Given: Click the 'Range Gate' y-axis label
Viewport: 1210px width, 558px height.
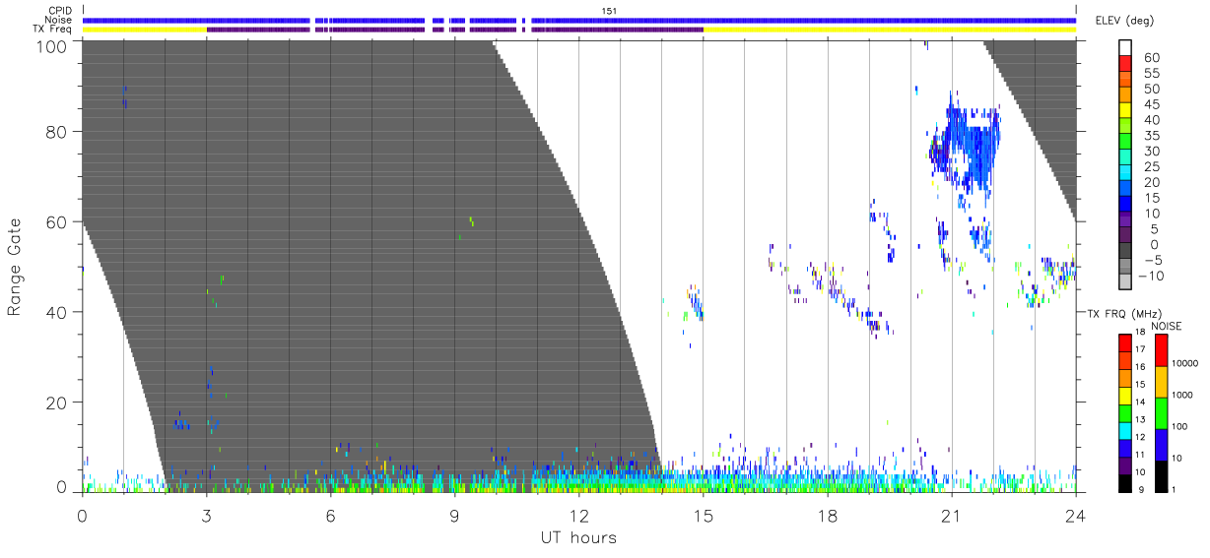Looking at the screenshot, I should tap(14, 267).
